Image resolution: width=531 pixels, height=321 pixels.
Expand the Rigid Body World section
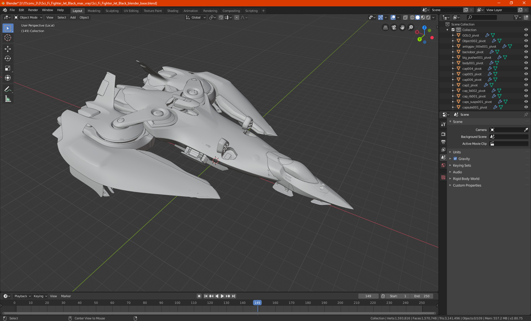click(x=466, y=179)
